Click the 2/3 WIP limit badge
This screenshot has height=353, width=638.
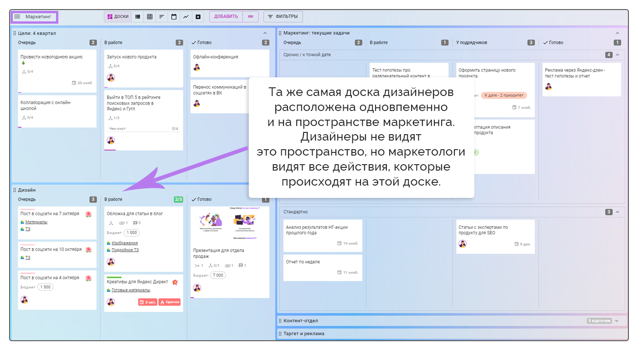click(178, 199)
